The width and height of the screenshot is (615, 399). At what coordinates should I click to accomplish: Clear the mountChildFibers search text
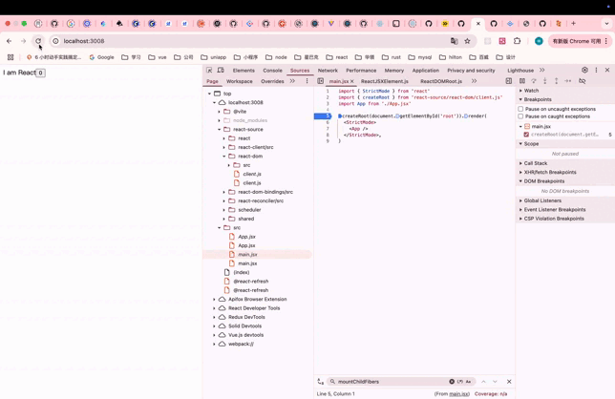[x=452, y=382]
